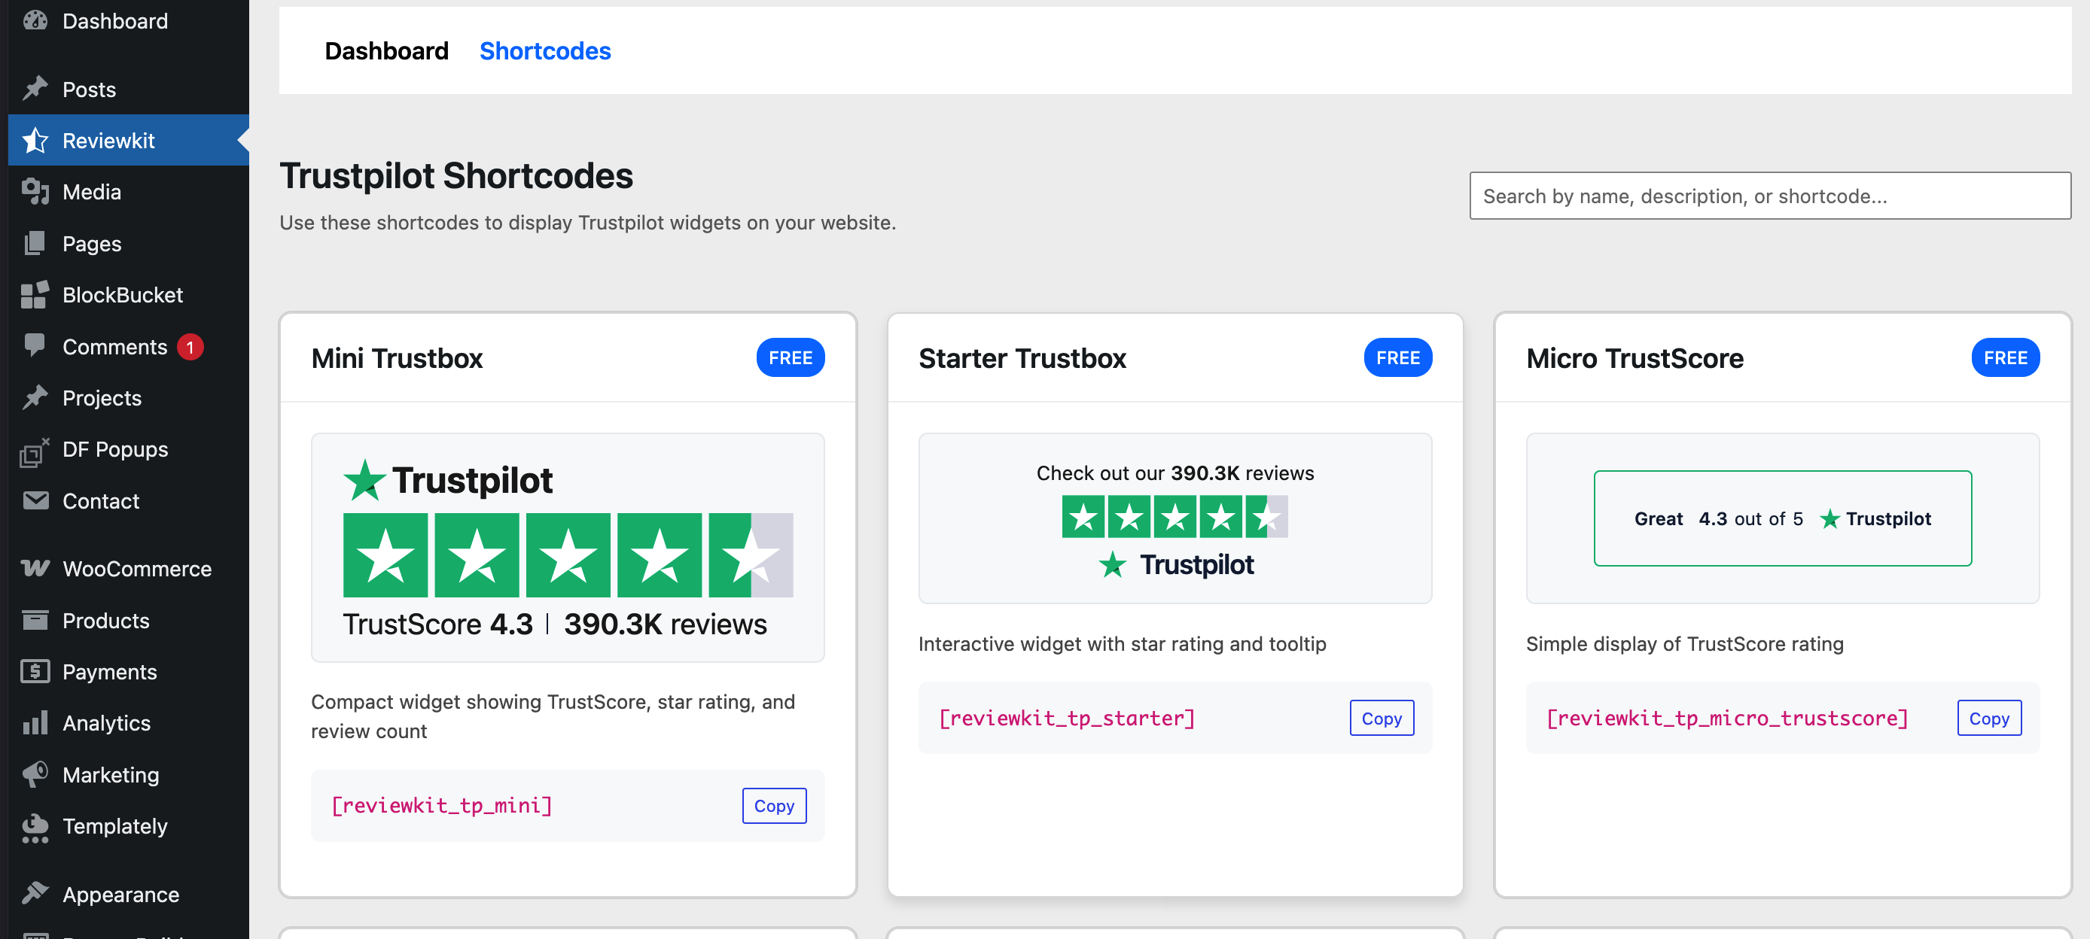2090x939 pixels.
Task: Click the Mini Trustbox star rating preview
Action: [567, 555]
